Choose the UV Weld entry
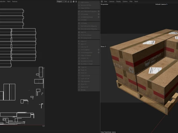Image resolution: width=178 pixels, height=133 pixels. 89,20
